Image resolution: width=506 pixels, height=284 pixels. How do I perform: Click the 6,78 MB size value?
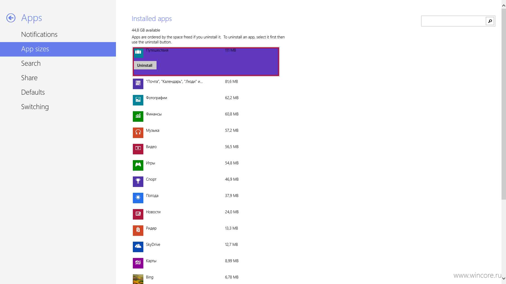(x=232, y=277)
